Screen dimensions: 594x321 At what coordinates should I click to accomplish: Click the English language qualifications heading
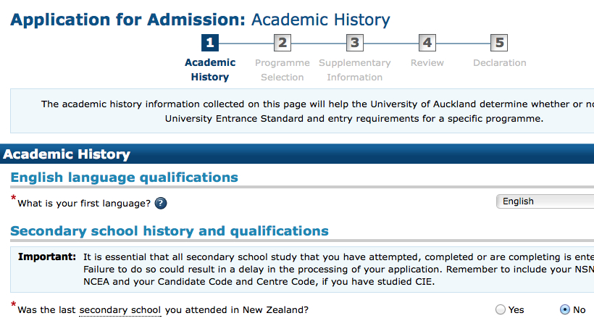125,178
